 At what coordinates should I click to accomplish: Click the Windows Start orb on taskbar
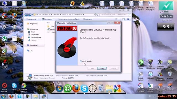(4, 97)
